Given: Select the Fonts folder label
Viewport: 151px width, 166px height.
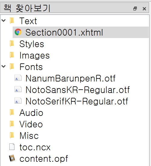Looking at the screenshot, I should pos(31,67).
